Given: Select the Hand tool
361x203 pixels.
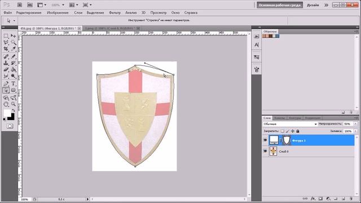Looking at the screenshot, I should 6,104.
